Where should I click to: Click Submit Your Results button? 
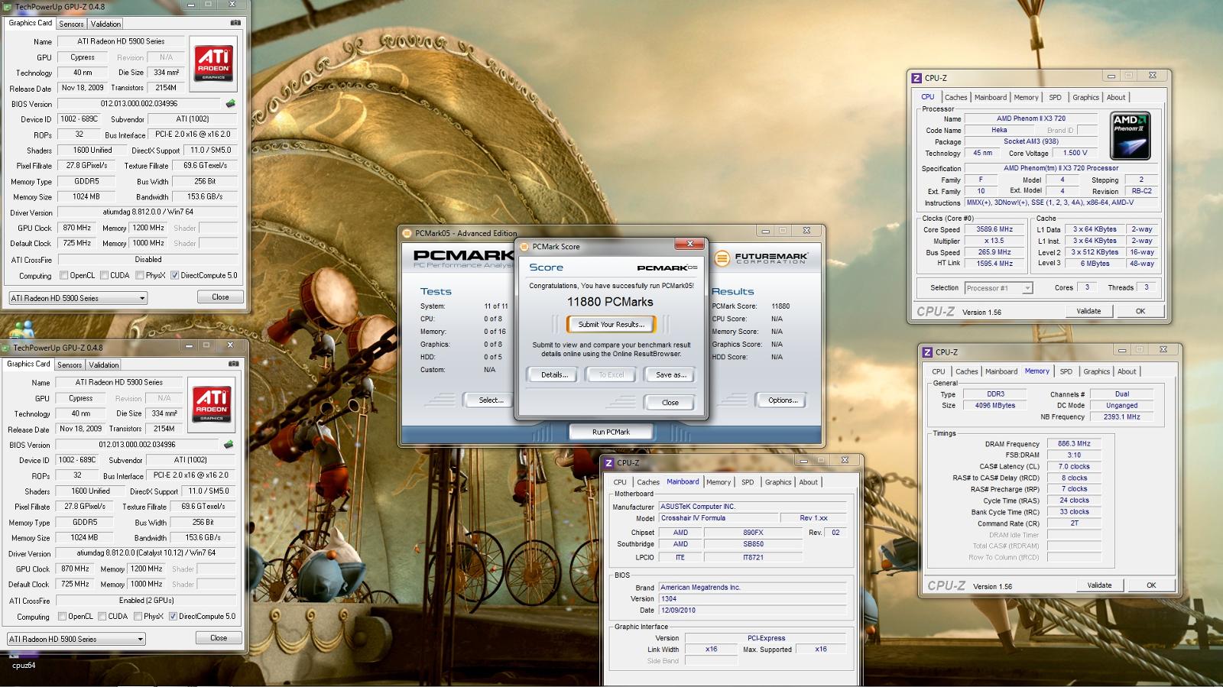(611, 324)
